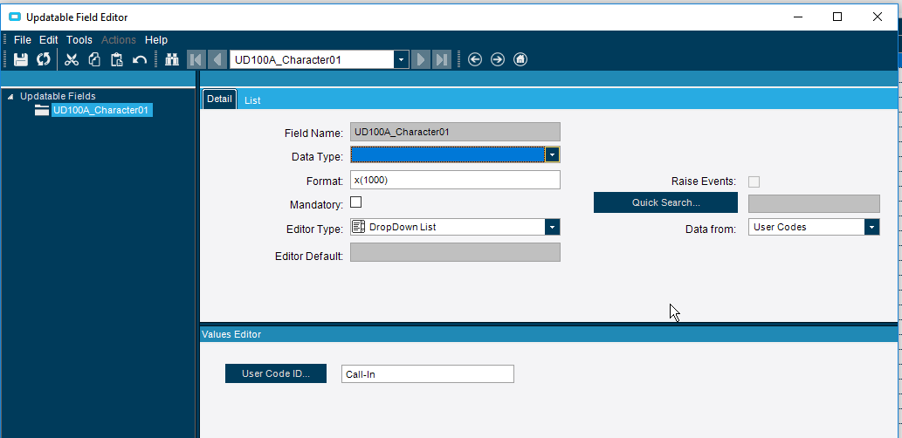This screenshot has height=438, width=902.
Task: Collapse the Updatable Fields tree node
Action: (x=11, y=97)
